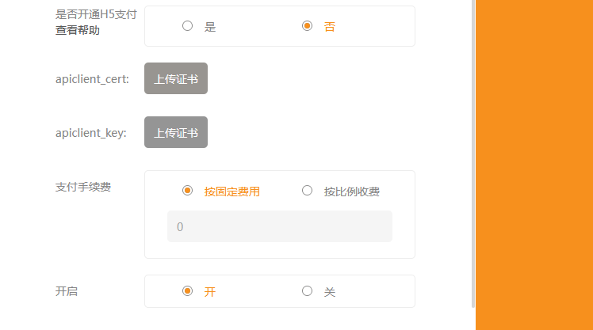Switch the 开启 setting to 关
593x330 pixels.
(308, 291)
